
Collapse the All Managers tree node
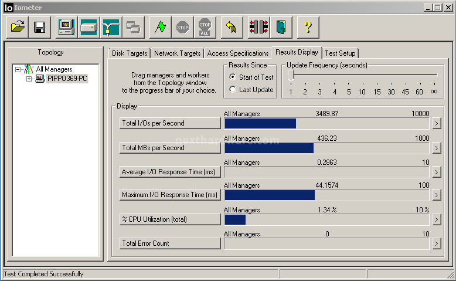(x=18, y=69)
